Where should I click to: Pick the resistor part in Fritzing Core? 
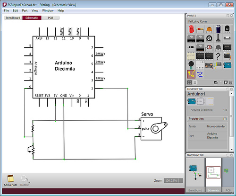(200, 29)
